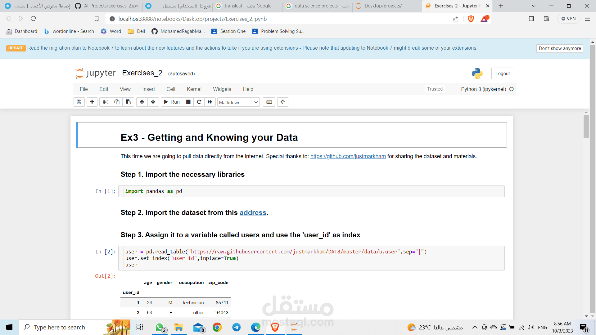Viewport: 596px width, 335px height.
Task: Reload the page in browser
Action: point(33,19)
